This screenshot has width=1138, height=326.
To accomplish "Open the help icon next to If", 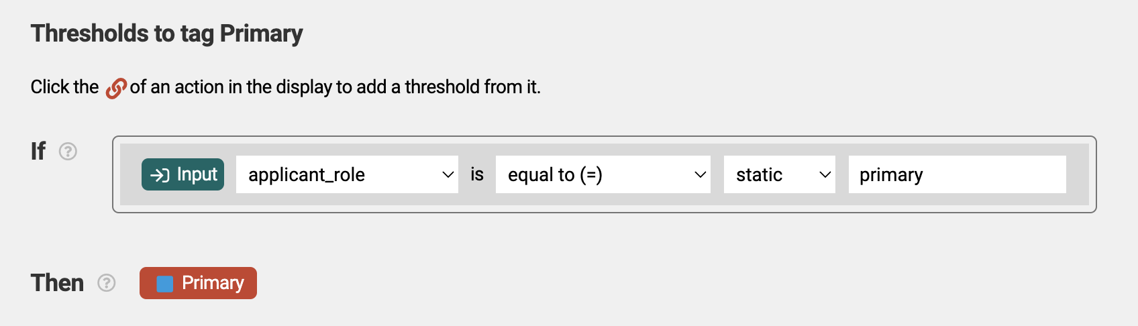I will [x=68, y=152].
